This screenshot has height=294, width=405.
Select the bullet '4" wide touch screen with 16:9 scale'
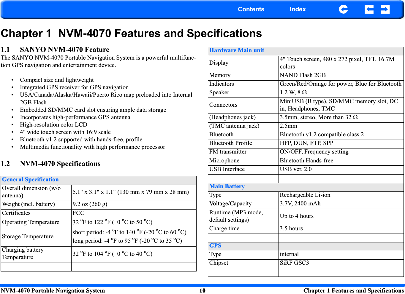(65, 132)
